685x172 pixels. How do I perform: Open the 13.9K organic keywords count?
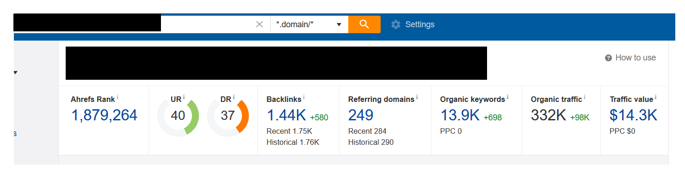click(460, 115)
